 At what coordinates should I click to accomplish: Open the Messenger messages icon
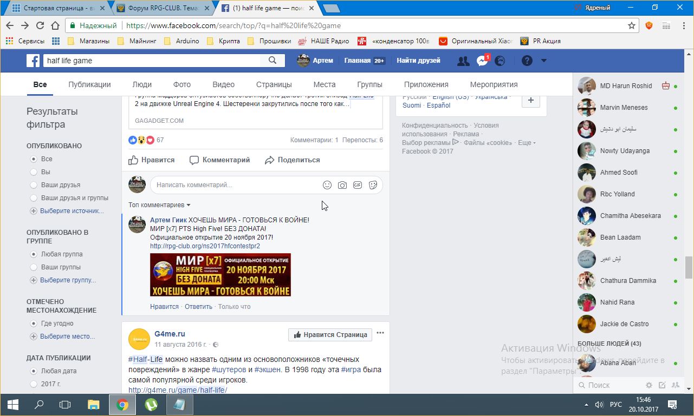(x=482, y=61)
